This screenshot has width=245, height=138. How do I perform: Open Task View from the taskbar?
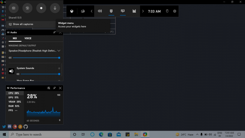(83, 134)
